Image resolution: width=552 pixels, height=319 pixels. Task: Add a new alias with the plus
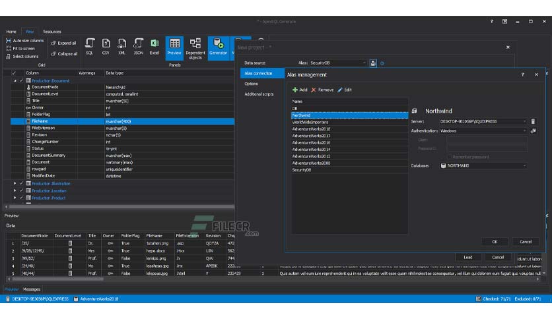pyautogui.click(x=300, y=90)
